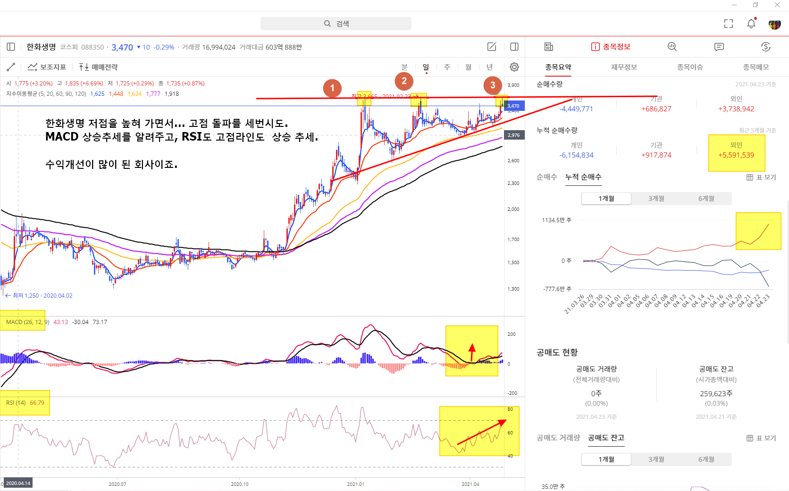This screenshot has width=789, height=491.
Task: Click the current price 3,470 in header
Action: (122, 47)
